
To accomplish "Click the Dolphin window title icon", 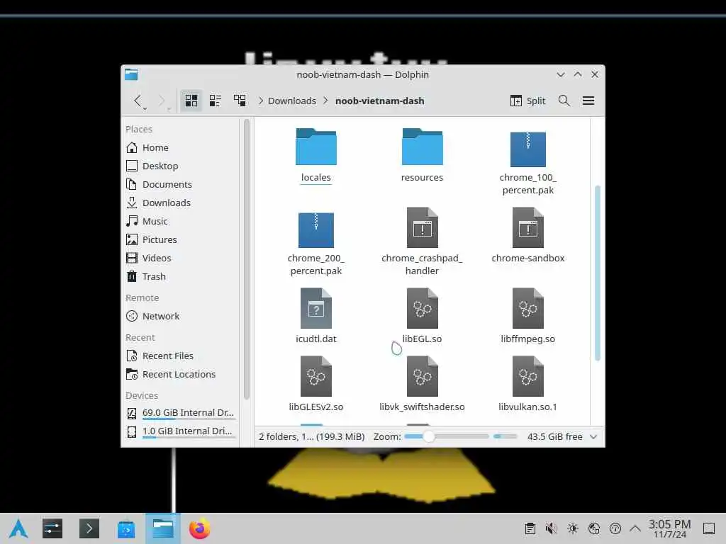I will tap(131, 74).
